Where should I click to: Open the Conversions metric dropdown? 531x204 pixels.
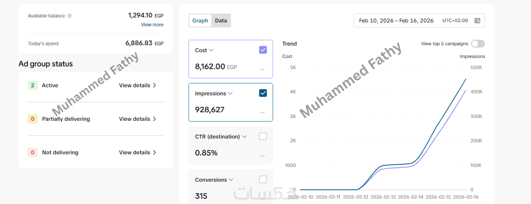coord(231,180)
